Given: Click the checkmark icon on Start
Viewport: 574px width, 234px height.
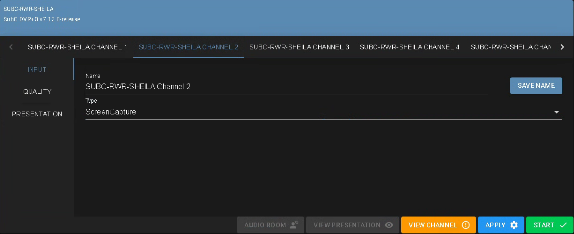Looking at the screenshot, I should click(563, 225).
